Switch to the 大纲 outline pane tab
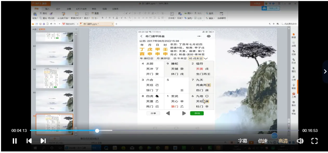The height and width of the screenshot is (153, 328). tap(34, 29)
